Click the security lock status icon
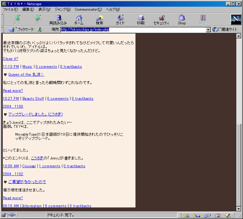The image size is (243, 219). (4, 215)
